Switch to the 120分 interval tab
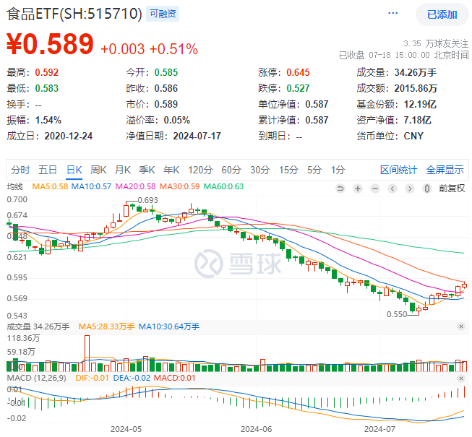Viewport: 472px width, 437px height. click(x=200, y=170)
